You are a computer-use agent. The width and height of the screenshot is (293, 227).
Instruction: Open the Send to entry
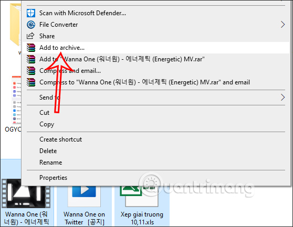[156, 98]
